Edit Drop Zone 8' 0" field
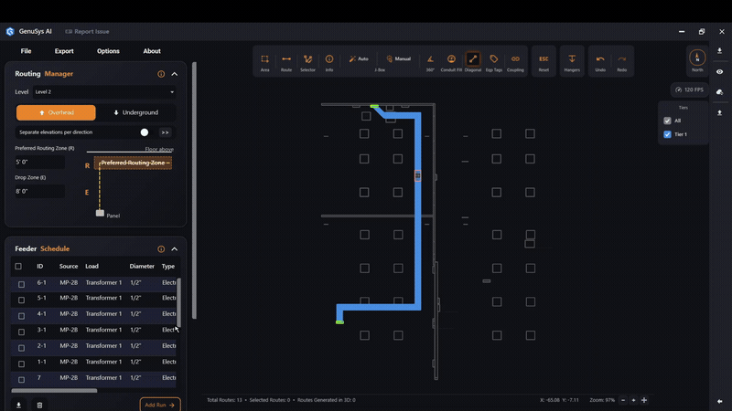732x411 pixels. pyautogui.click(x=39, y=191)
